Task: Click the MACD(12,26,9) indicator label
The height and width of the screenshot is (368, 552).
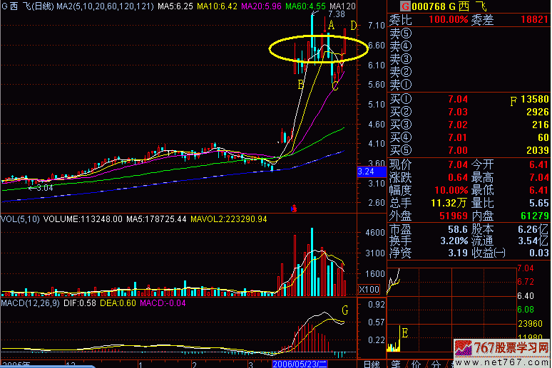Action: click(29, 304)
